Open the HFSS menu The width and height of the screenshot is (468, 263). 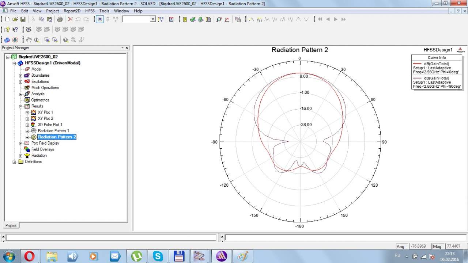pos(90,11)
